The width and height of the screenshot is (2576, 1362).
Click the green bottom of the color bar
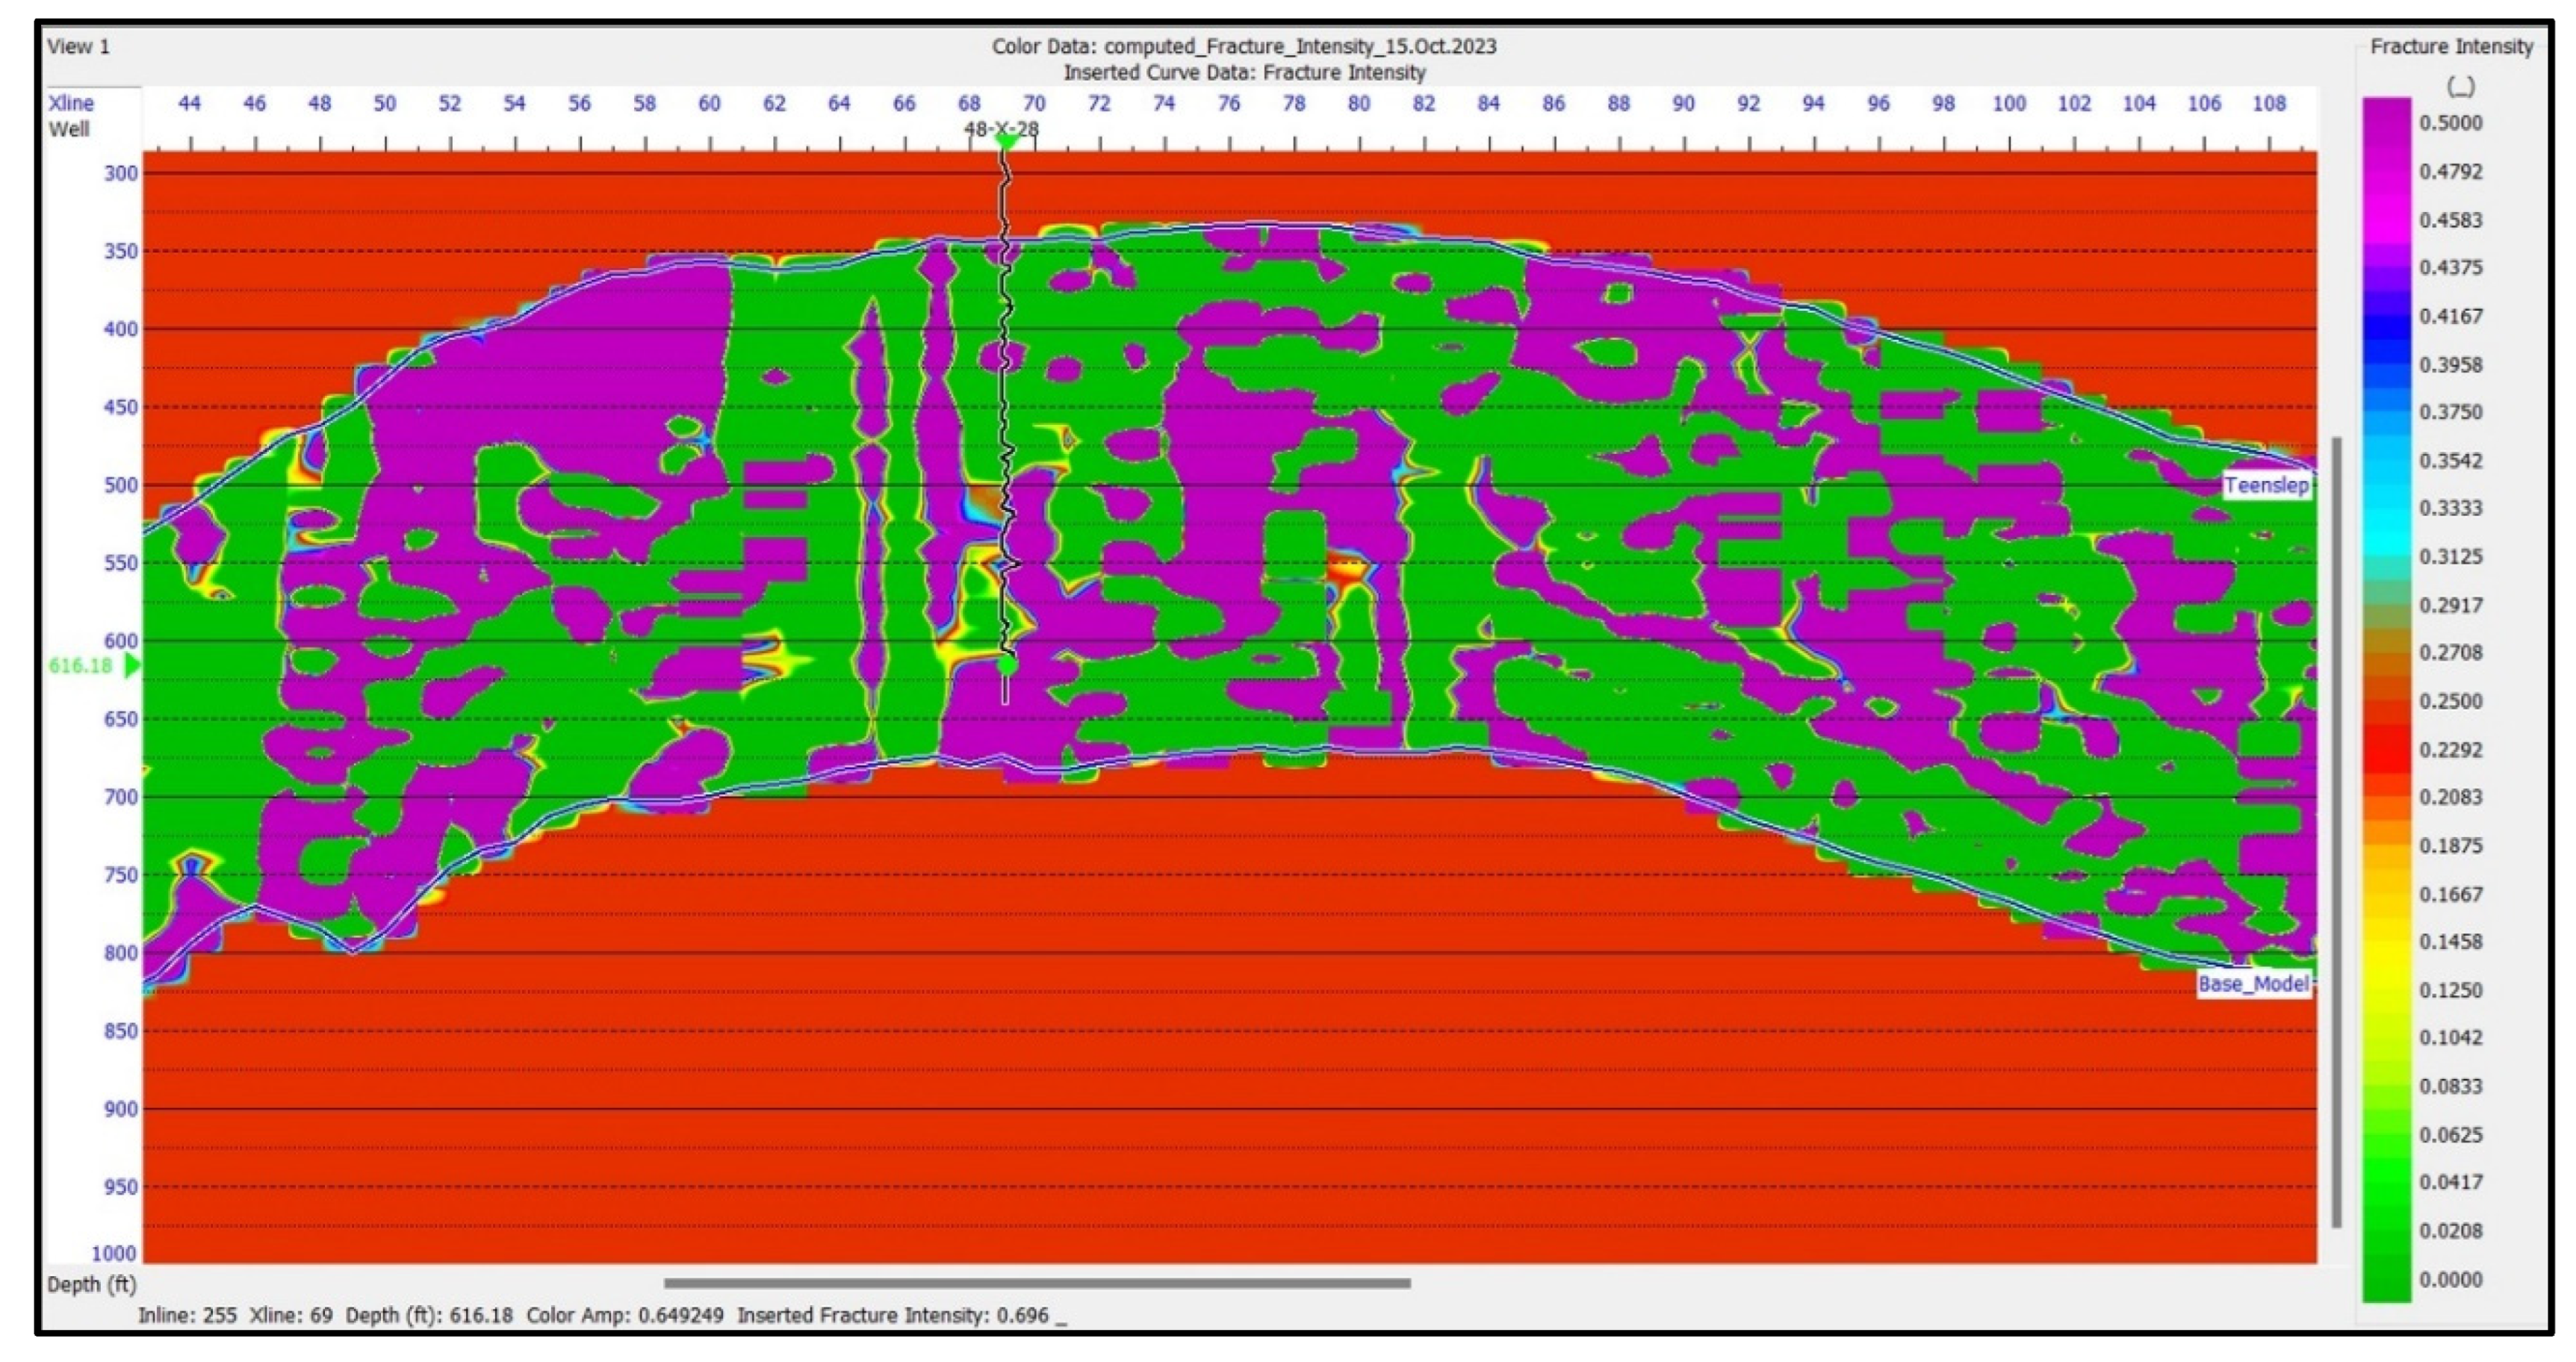pyautogui.click(x=2386, y=1285)
